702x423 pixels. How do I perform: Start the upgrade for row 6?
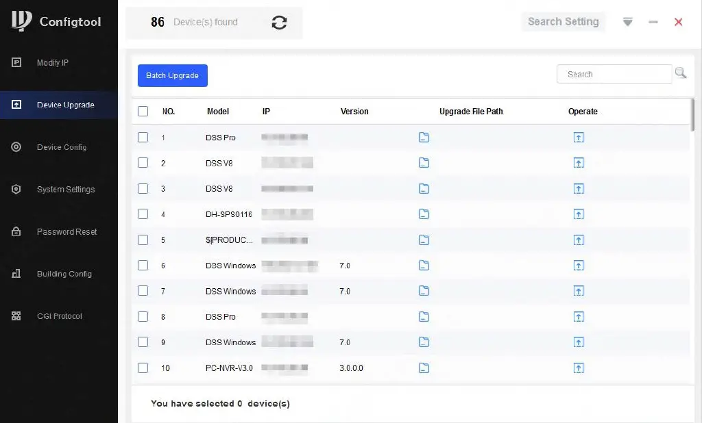(x=579, y=266)
